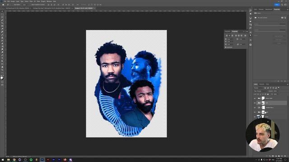Filter layers by pixel layers icon
The image size is (289, 162).
pos(265,88)
